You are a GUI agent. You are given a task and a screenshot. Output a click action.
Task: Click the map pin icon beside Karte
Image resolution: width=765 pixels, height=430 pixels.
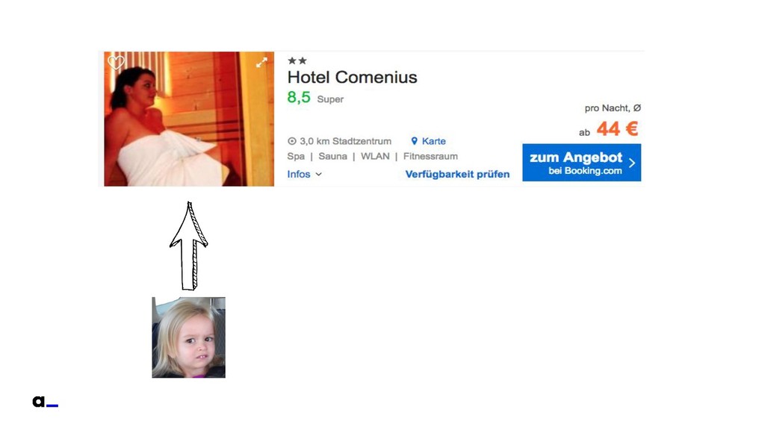[414, 141]
